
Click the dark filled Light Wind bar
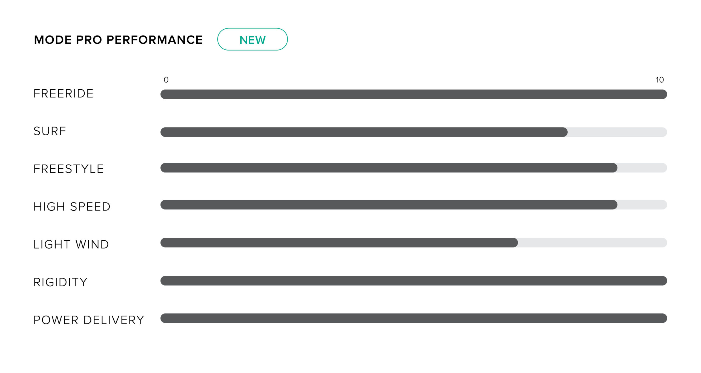(339, 243)
